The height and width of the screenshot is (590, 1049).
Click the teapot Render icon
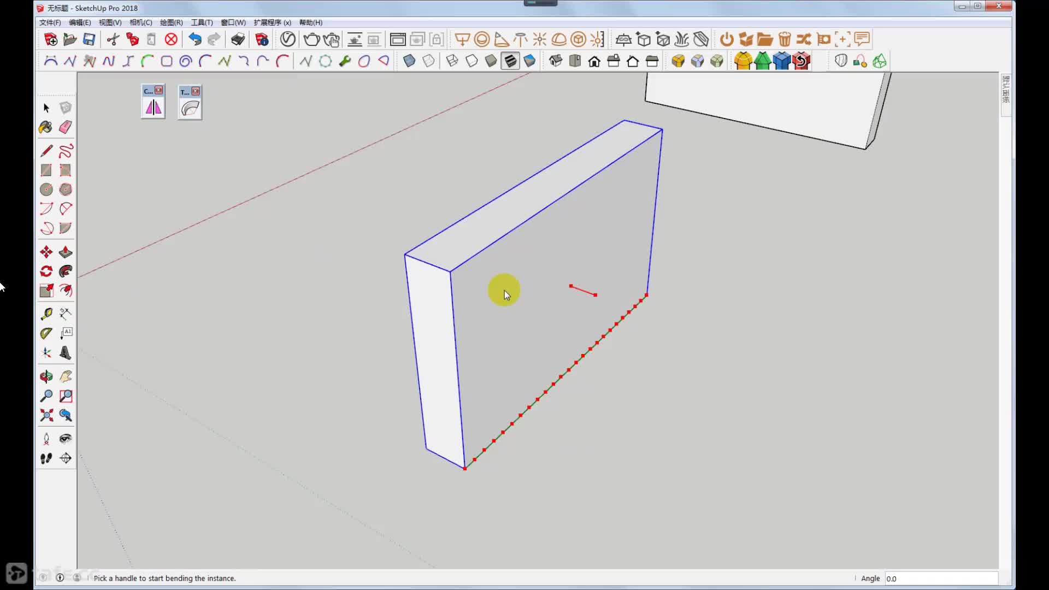[311, 39]
